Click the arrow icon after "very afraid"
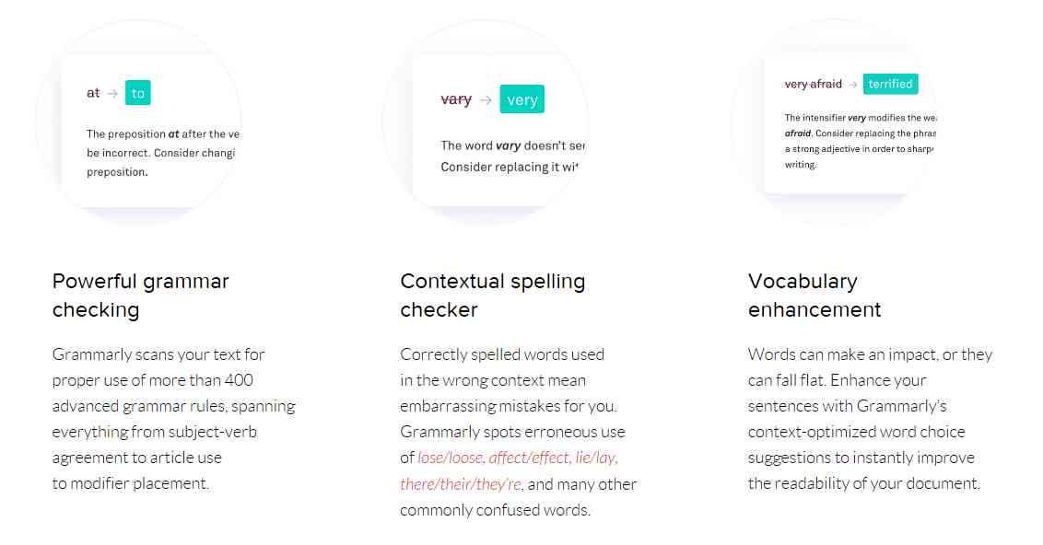Viewport: 1043px width, 545px height. coord(853,85)
